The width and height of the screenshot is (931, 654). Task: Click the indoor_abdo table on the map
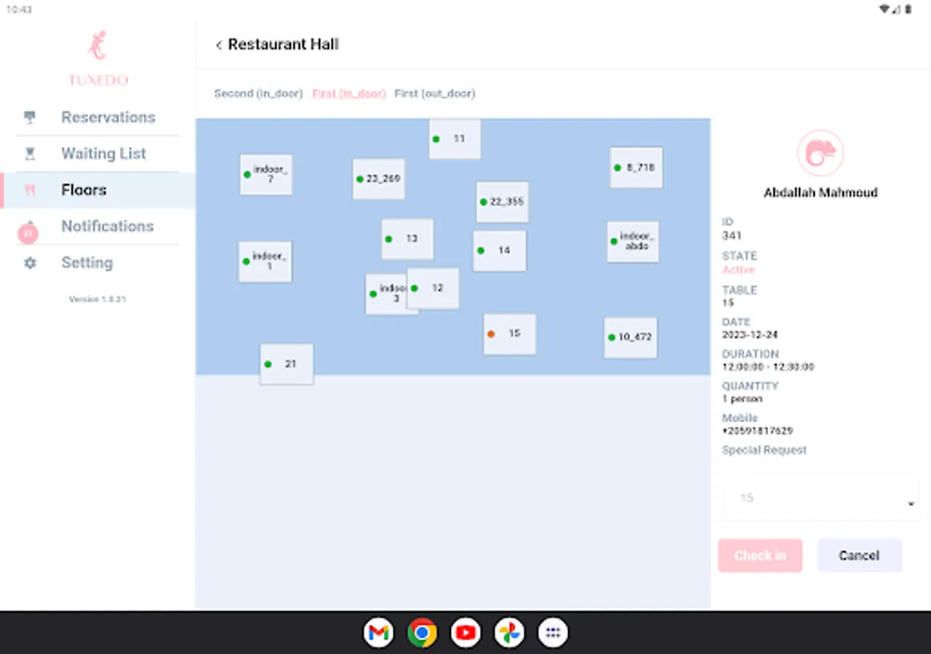click(633, 242)
